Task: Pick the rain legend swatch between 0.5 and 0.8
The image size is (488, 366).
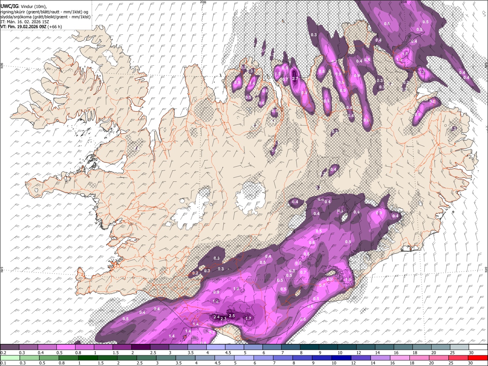Action: [49, 358]
